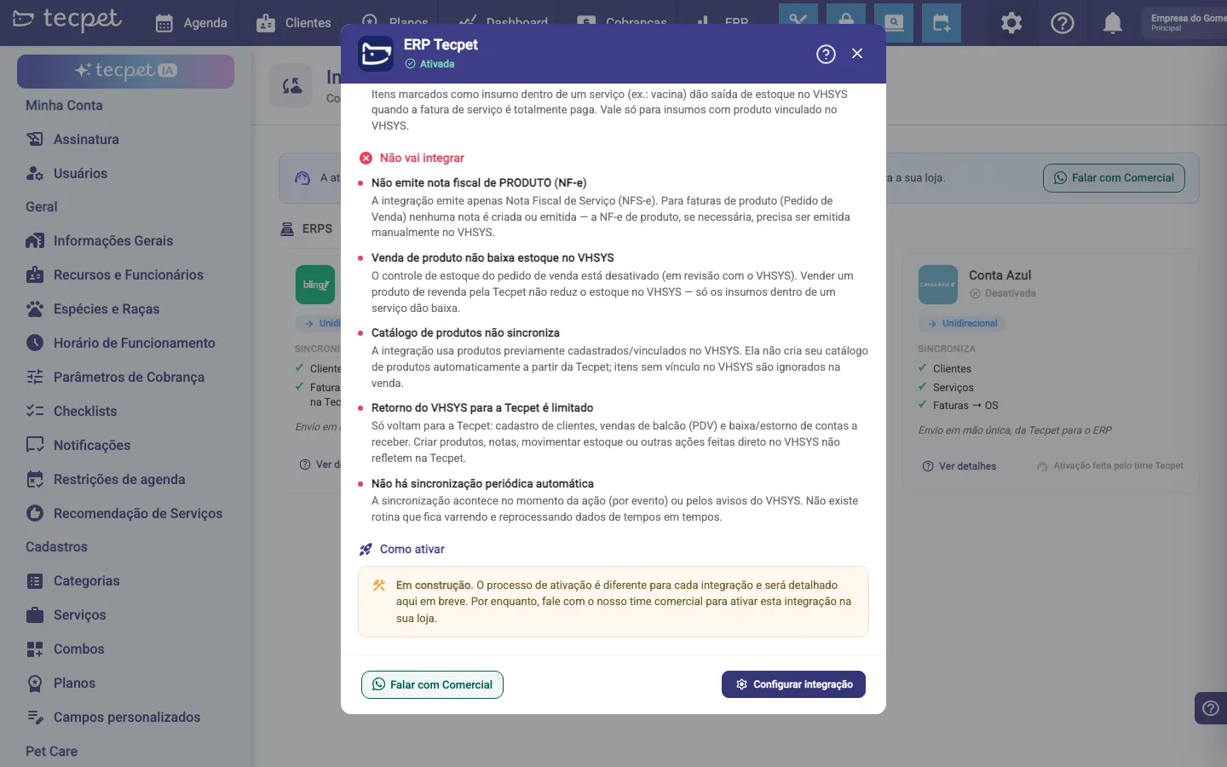1227x767 pixels.
Task: Open Espécies e Raças in sidebar
Action: click(x=107, y=309)
